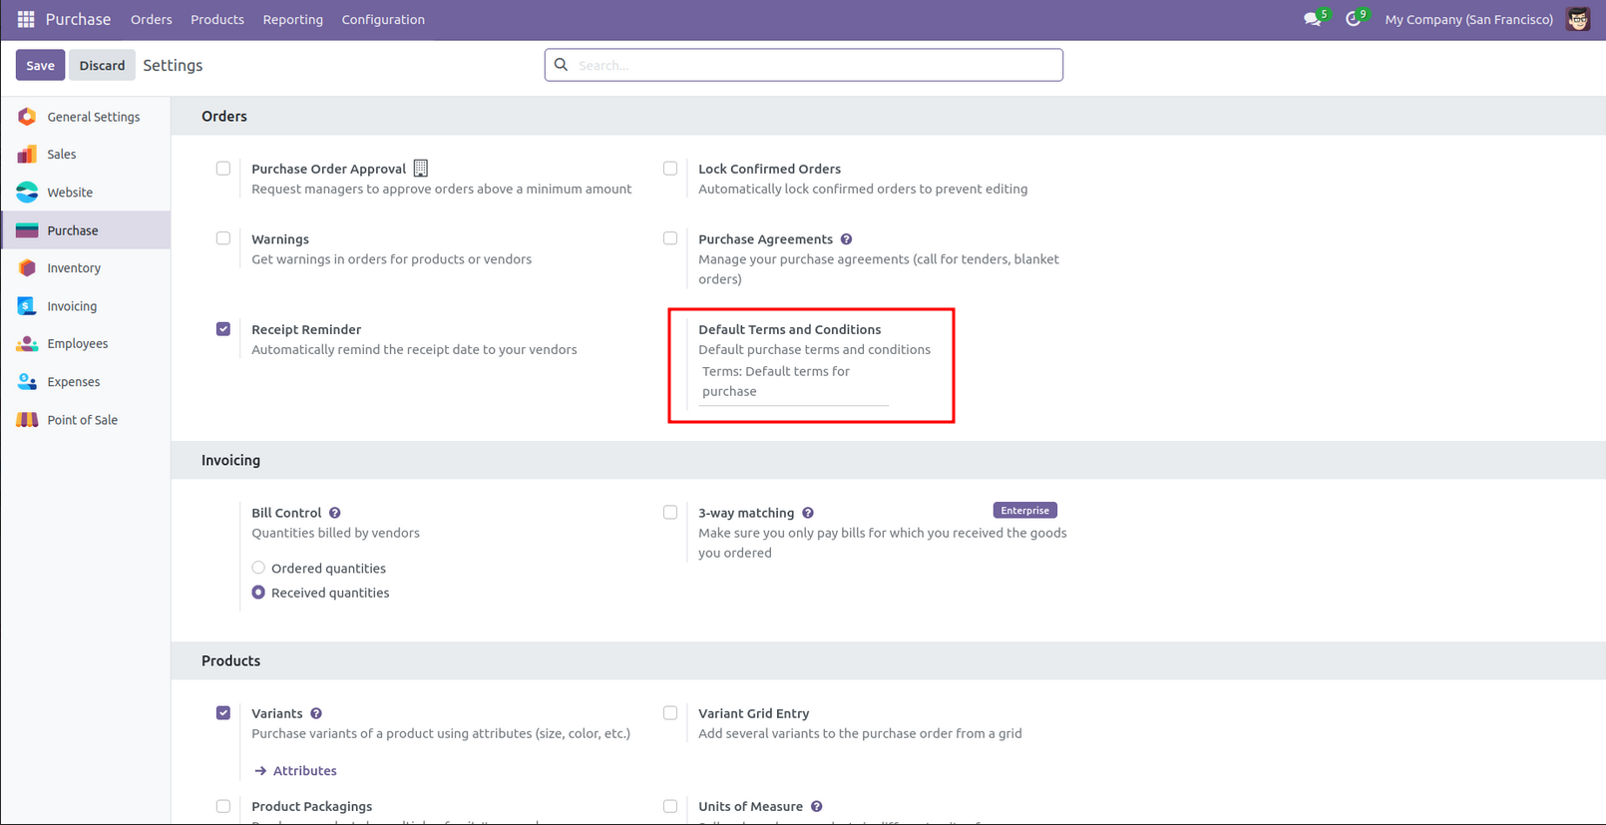Click the help icon next to 3-way matching
Viewport: 1606px width, 825px height.
[x=808, y=513]
